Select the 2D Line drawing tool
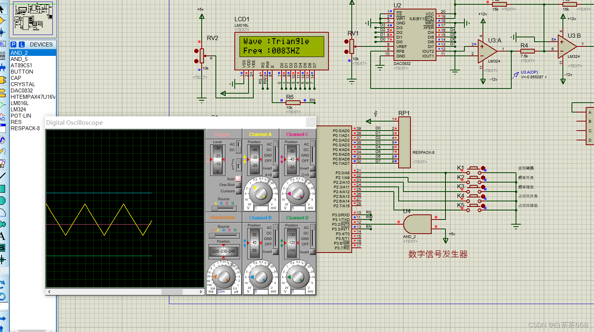Screen dimensions: 594x332 click(2, 176)
